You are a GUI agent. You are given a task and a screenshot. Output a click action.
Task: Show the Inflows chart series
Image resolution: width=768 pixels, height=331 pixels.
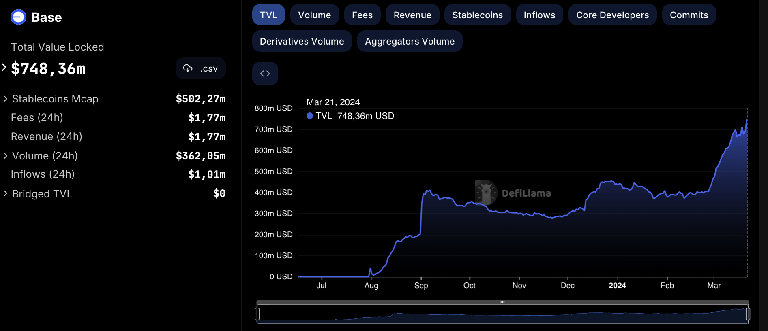point(539,15)
